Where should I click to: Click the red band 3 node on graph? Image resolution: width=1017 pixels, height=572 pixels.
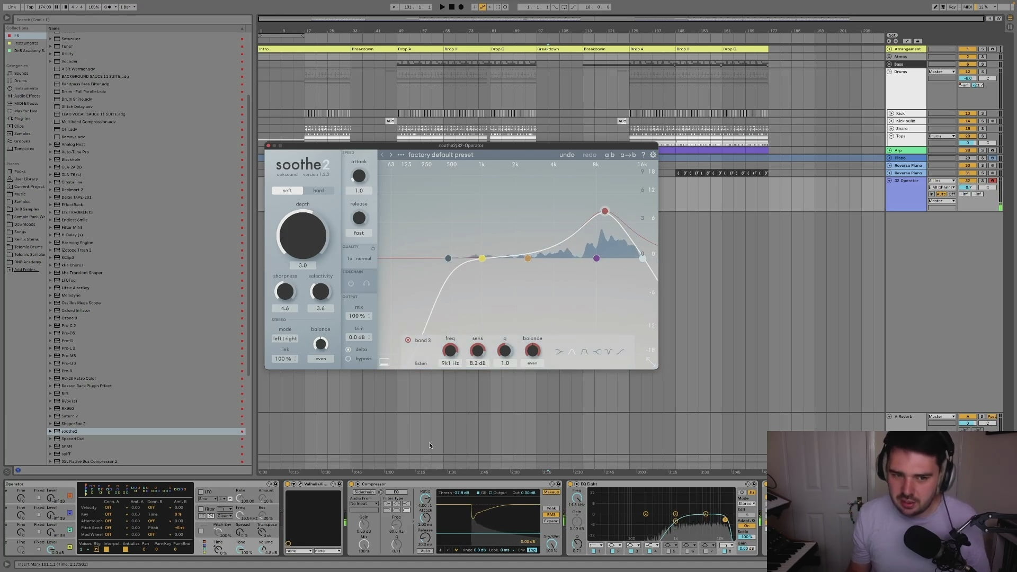605,211
